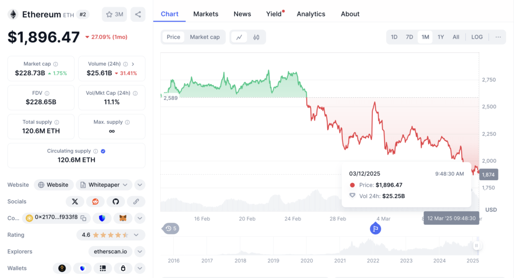Image resolution: width=514 pixels, height=278 pixels.
Task: Open the X (Twitter) social link
Action: [x=75, y=202]
